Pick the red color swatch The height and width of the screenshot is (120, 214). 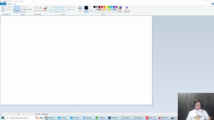click(x=102, y=7)
